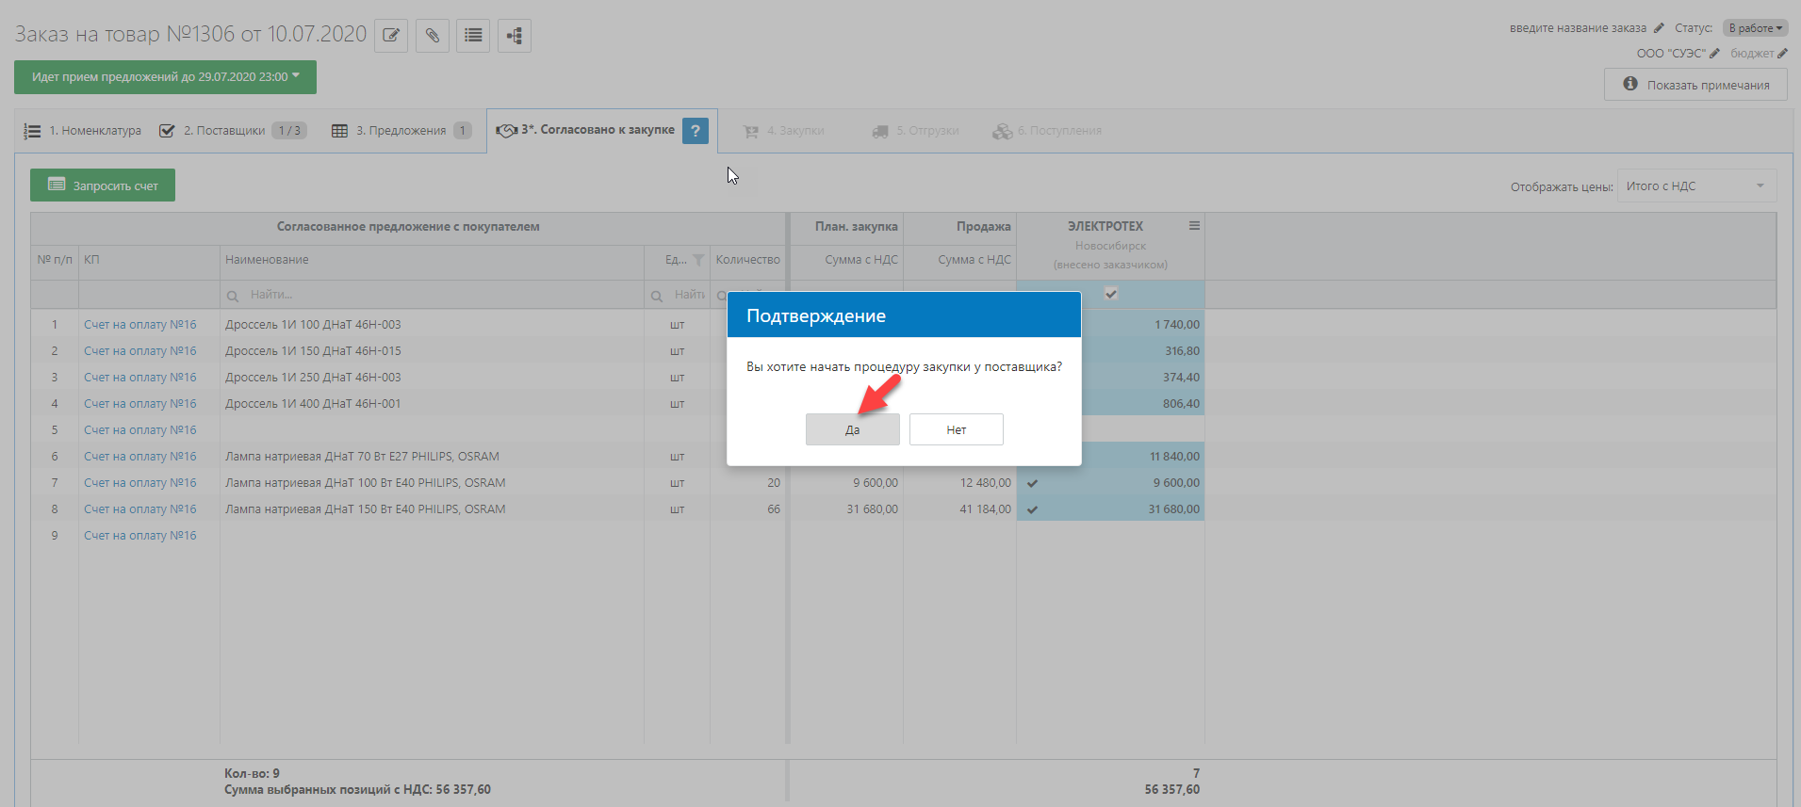The width and height of the screenshot is (1801, 807).
Task: Click the list view icon button
Action: point(473,36)
